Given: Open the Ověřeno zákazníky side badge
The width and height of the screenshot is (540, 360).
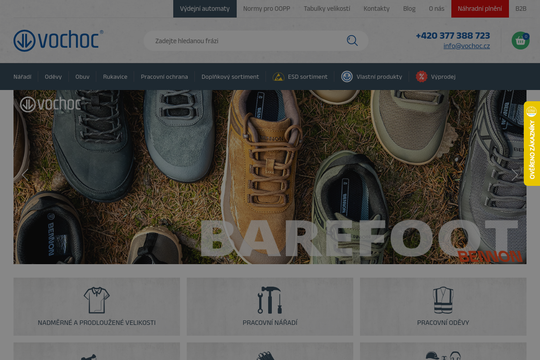Looking at the screenshot, I should (532, 144).
